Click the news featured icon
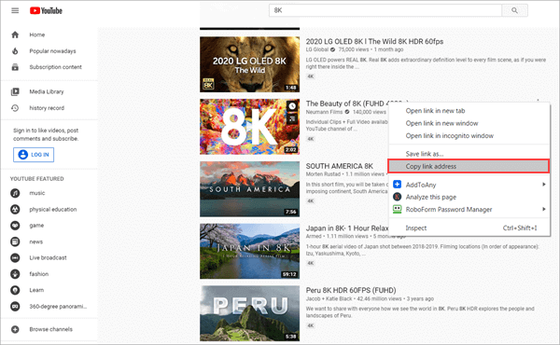 15,241
